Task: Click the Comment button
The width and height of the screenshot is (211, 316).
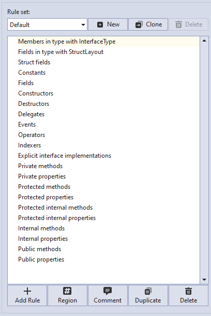Action: point(108,295)
